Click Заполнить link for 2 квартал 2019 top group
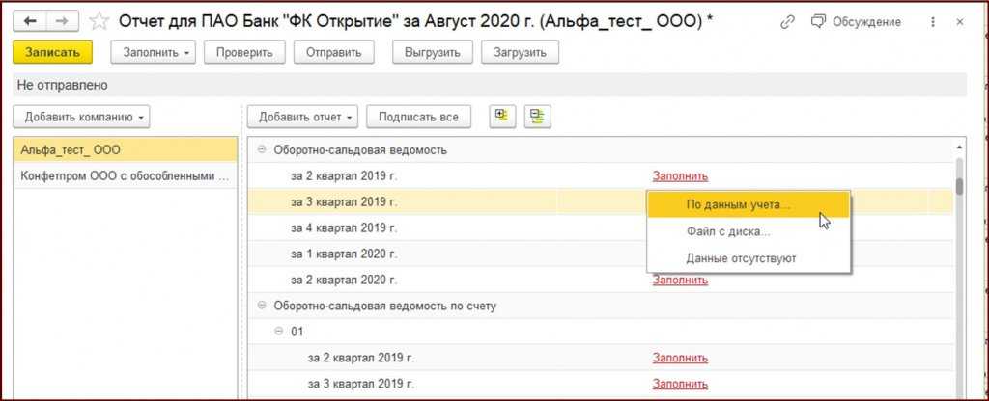 [x=680, y=176]
